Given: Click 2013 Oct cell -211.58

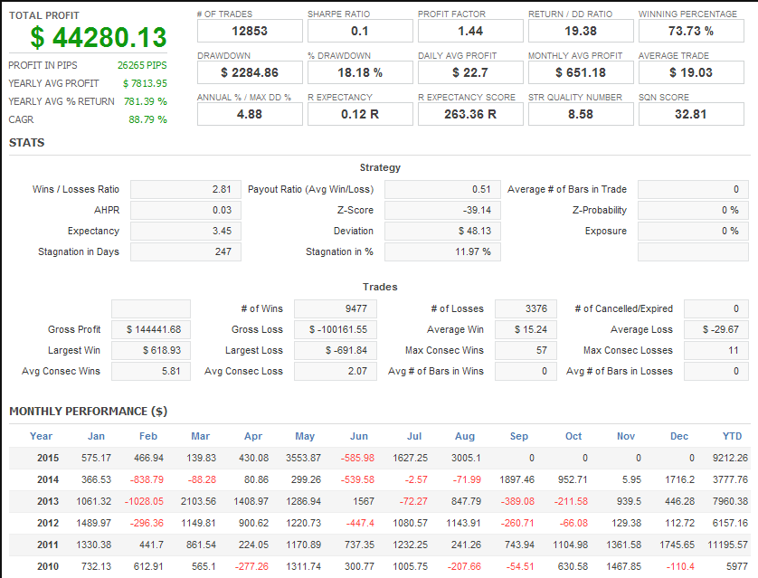Looking at the screenshot, I should [571, 501].
